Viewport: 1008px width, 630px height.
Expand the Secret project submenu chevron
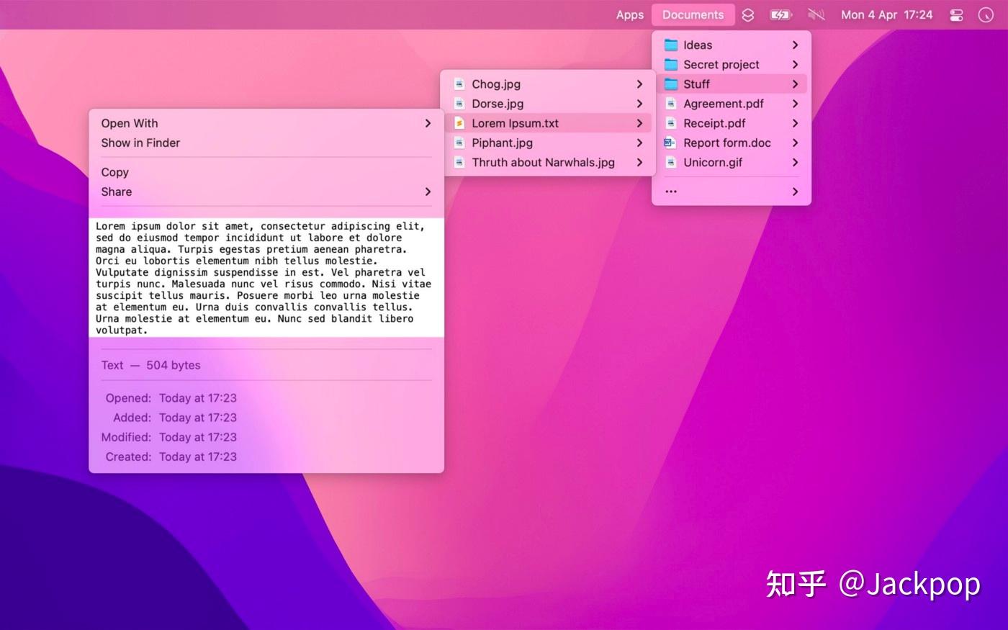[x=795, y=64]
